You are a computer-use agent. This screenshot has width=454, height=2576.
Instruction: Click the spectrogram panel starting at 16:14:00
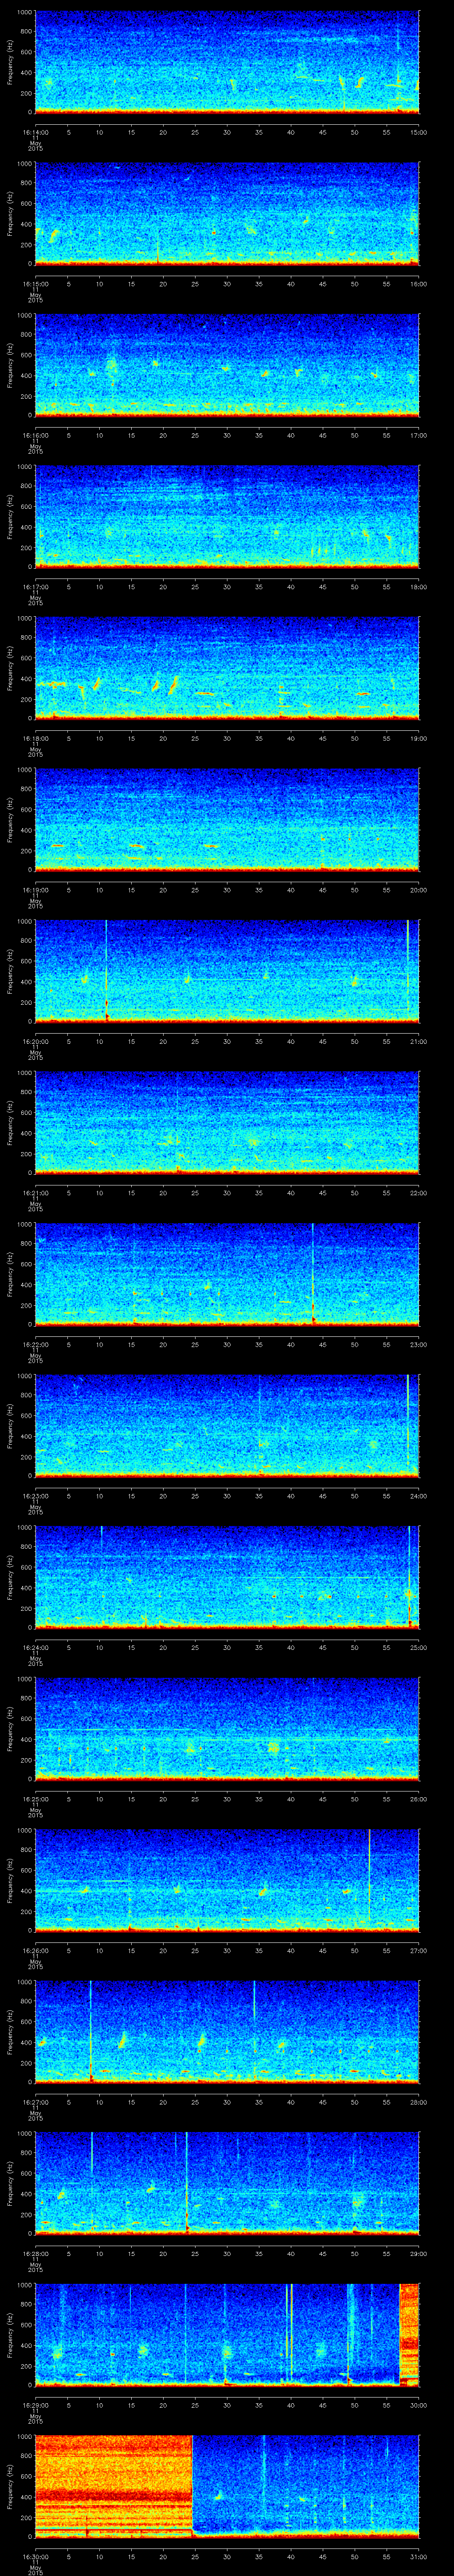227,62
